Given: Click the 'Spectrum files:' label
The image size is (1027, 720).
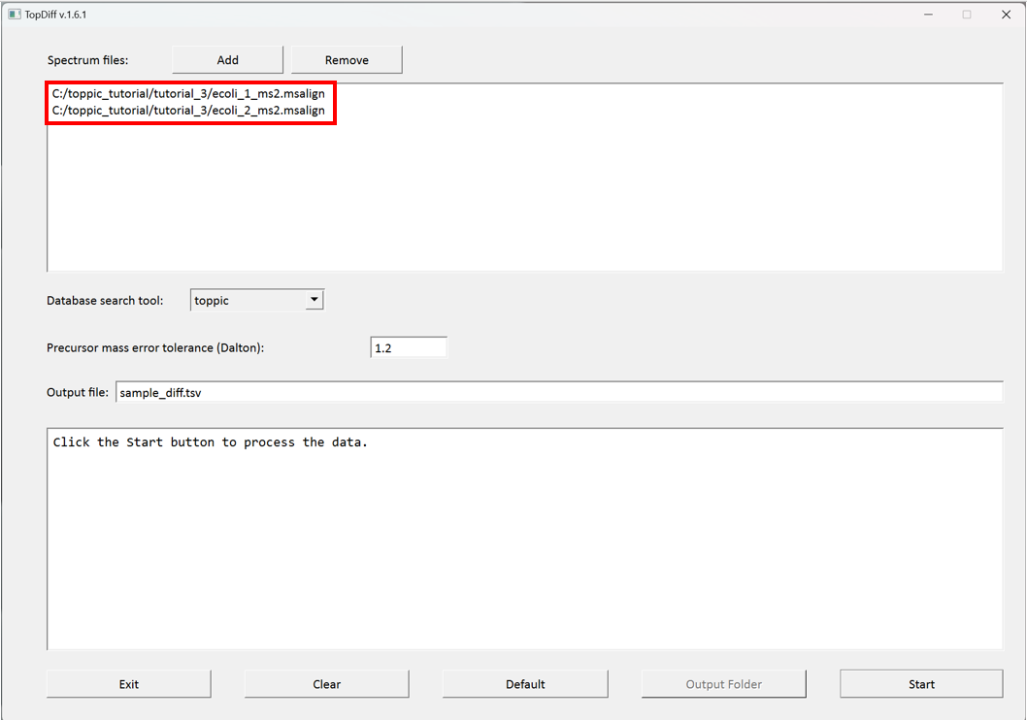Looking at the screenshot, I should [87, 60].
